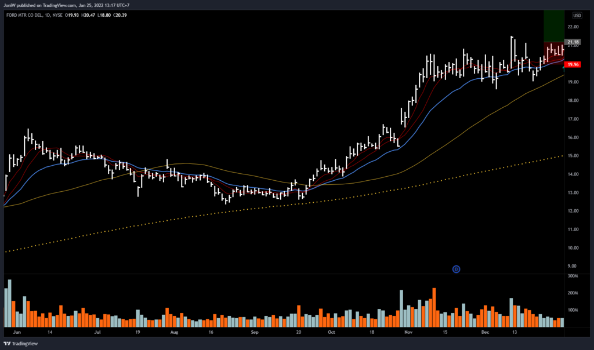Click the blue dividend D marker
The height and width of the screenshot is (350, 594).
coord(456,269)
